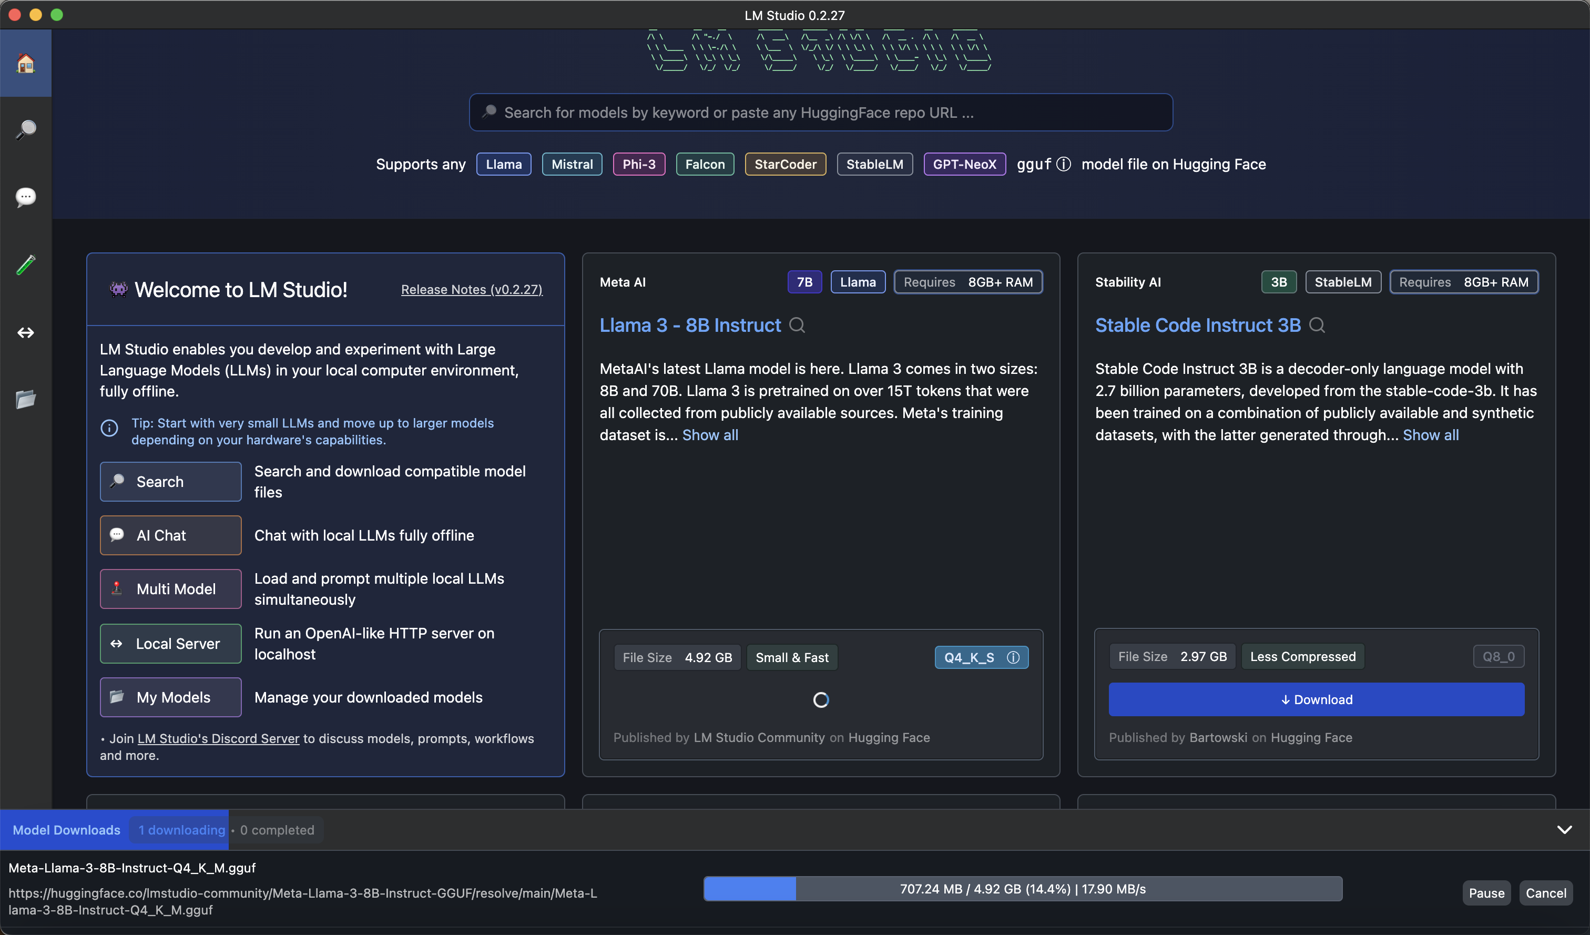Select the GPT-NeoX architecture tag
The height and width of the screenshot is (935, 1590).
click(x=964, y=164)
